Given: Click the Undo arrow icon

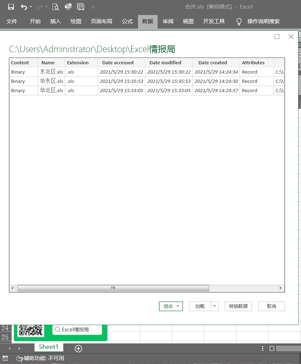Looking at the screenshot, I should tap(24, 7).
